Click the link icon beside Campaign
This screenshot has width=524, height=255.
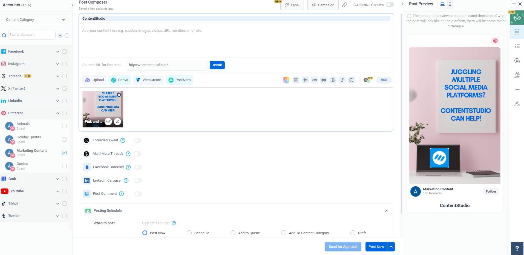pyautogui.click(x=345, y=5)
